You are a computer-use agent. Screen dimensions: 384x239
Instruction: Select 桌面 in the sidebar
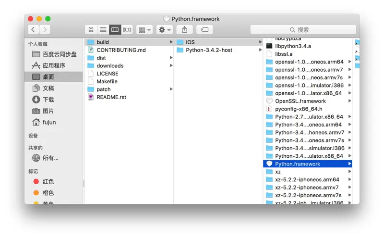pos(54,77)
